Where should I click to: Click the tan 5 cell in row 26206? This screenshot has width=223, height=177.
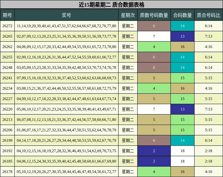pyautogui.click(x=154, y=130)
